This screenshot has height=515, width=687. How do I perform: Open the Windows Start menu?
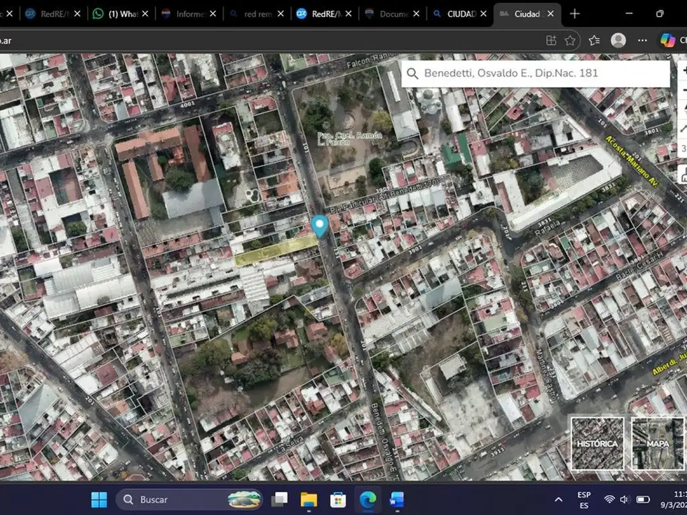99,500
